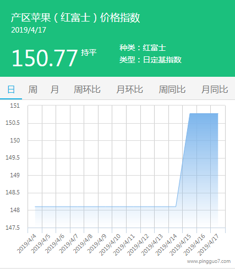Click the x-axis label 2019/4/14
The width and height of the screenshot is (235, 269).
[x=166, y=245]
